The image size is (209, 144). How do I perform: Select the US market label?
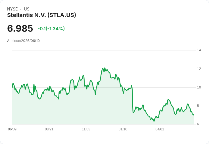pyautogui.click(x=27, y=9)
